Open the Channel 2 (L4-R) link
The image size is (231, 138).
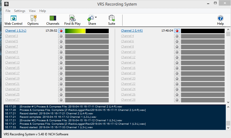[132, 31]
